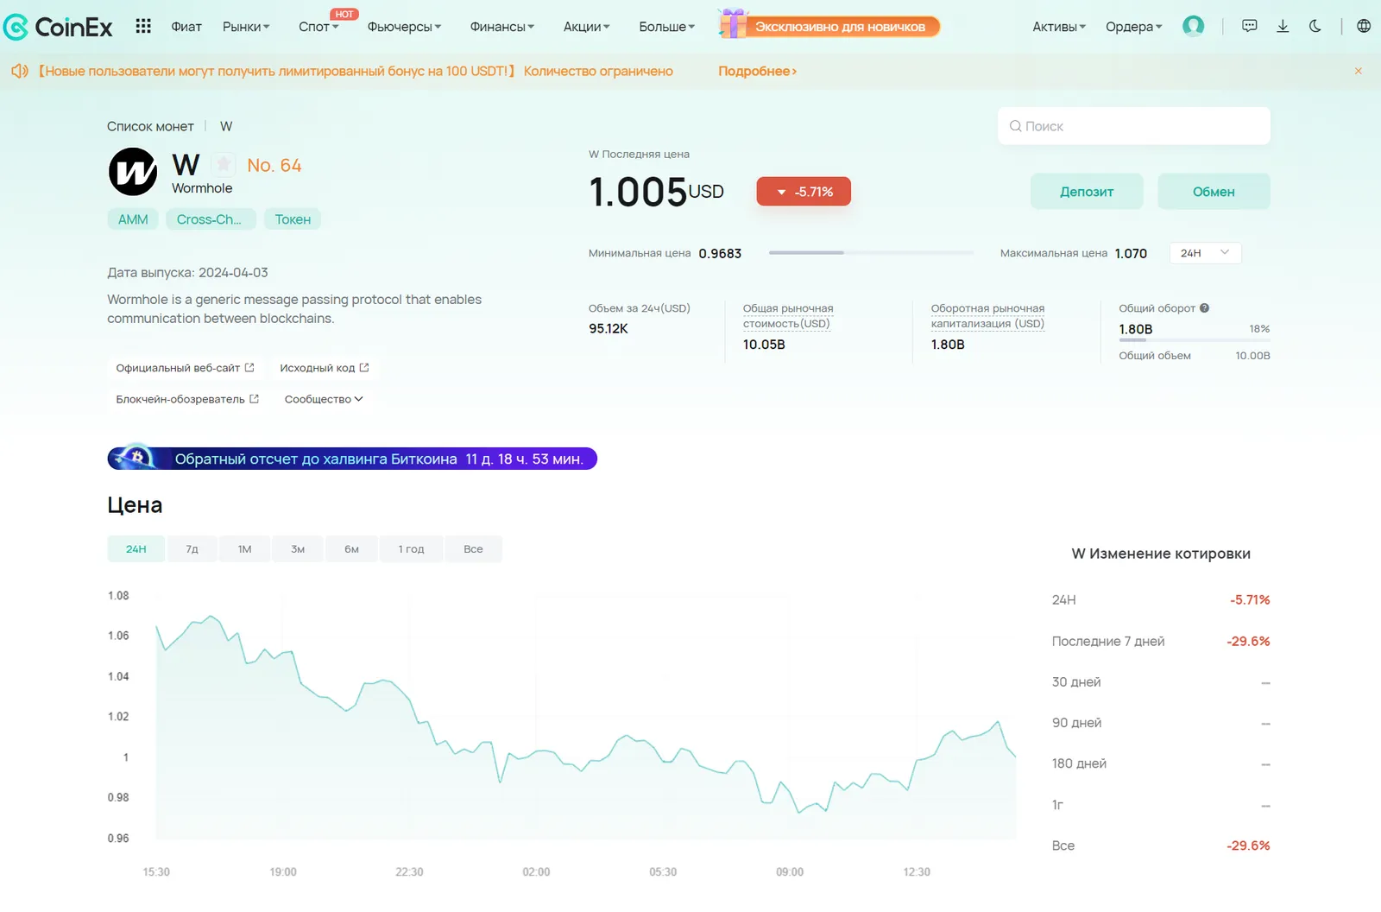Screen dimensions: 1381x912
Task: Select the 7д chart tab
Action: click(192, 548)
